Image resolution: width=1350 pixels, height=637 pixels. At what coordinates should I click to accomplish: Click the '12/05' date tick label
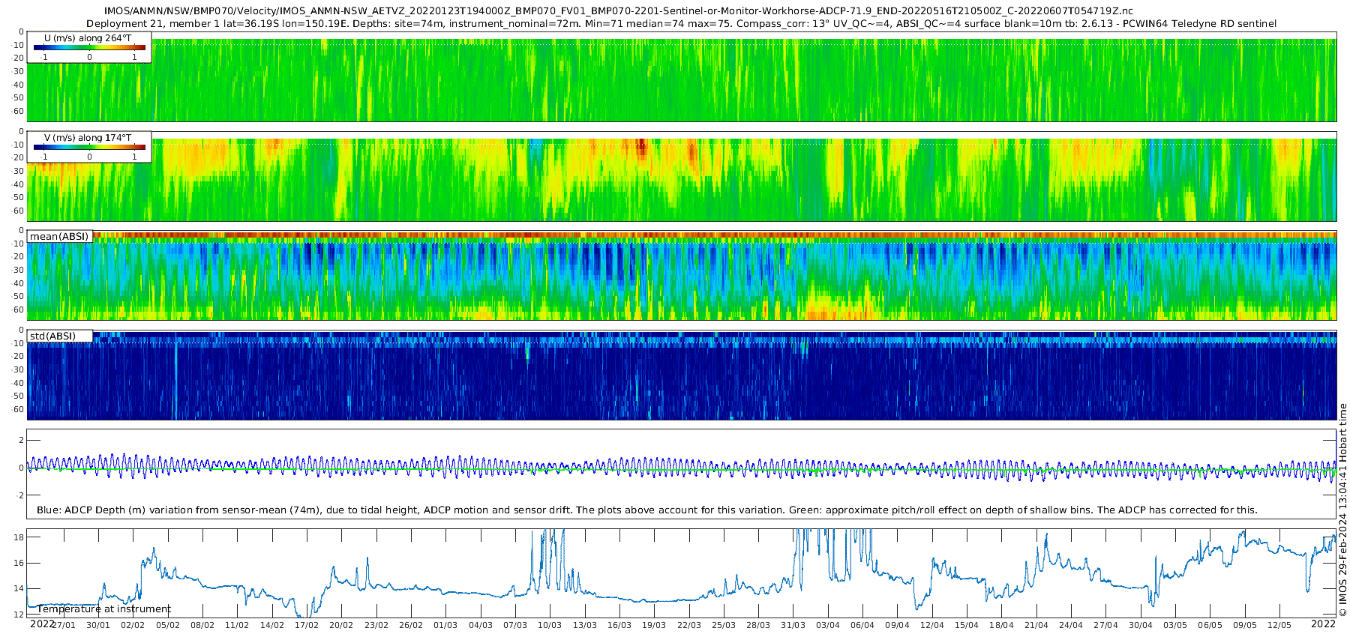coord(1279,626)
